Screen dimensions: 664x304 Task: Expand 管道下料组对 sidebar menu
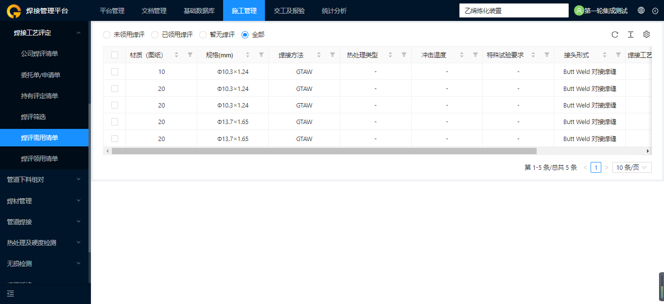[x=44, y=179]
